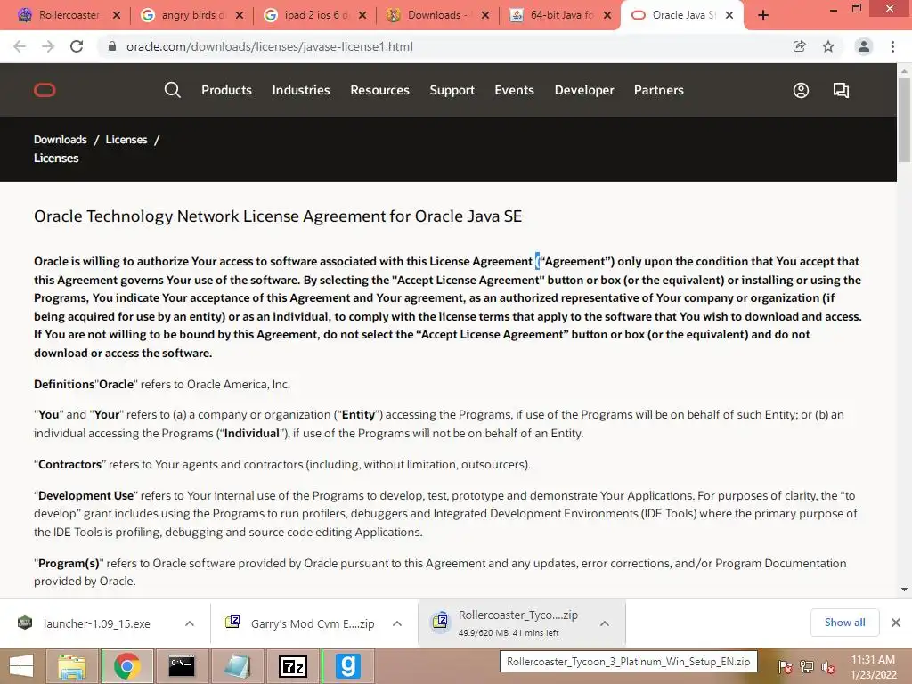
Task: Expand options for Rollercoaster_Tyco zip download
Action: tap(605, 623)
